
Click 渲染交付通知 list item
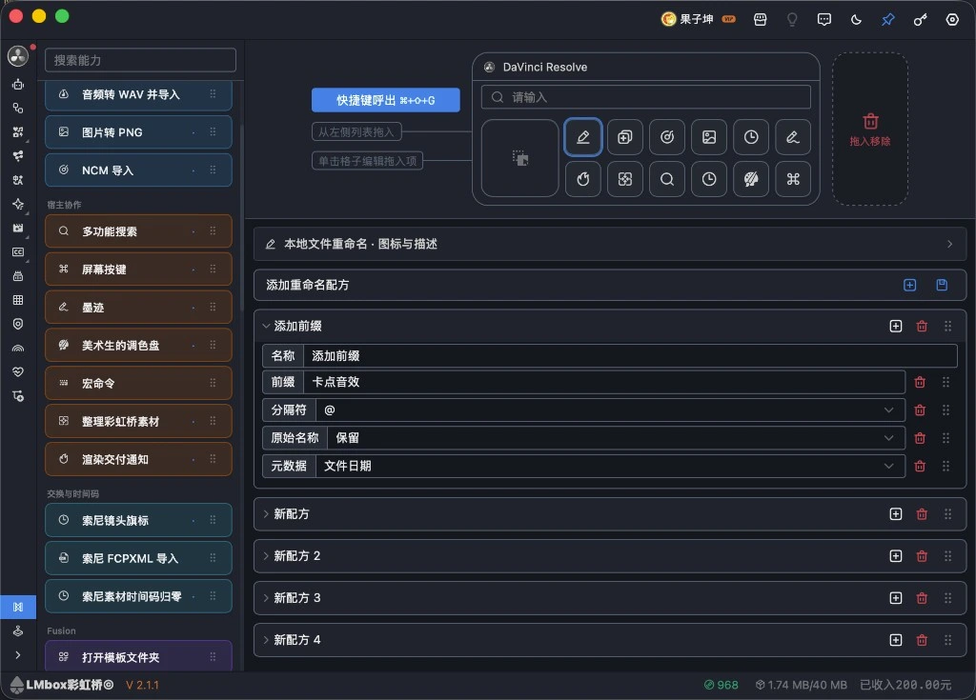(138, 459)
